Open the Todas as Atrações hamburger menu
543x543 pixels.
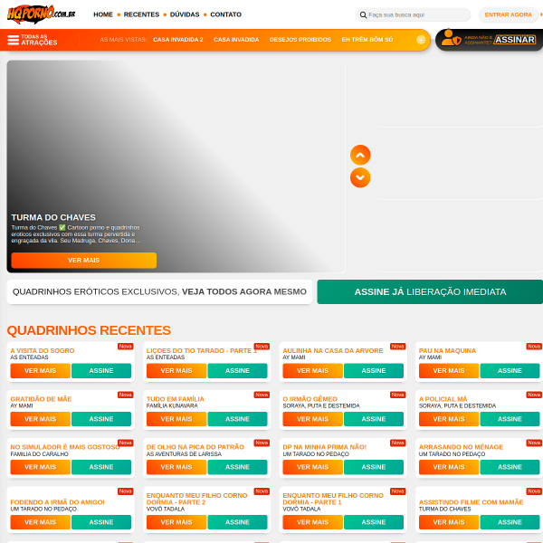33,40
